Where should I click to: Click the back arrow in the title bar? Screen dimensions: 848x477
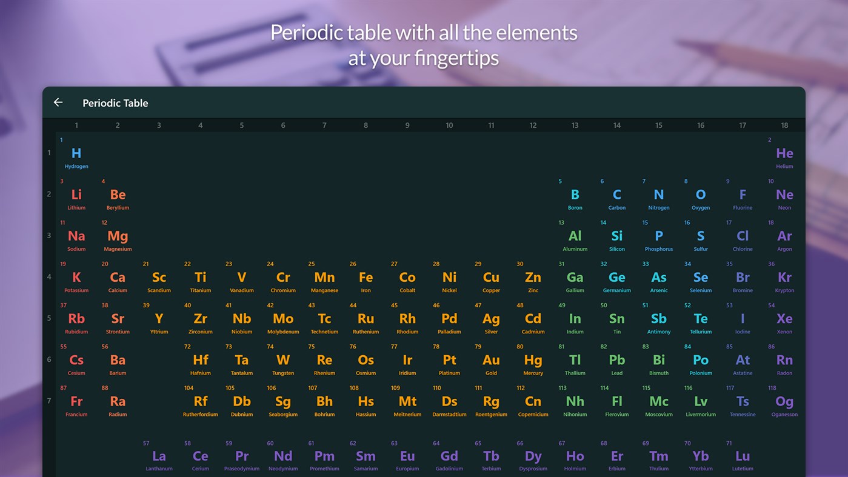(58, 102)
